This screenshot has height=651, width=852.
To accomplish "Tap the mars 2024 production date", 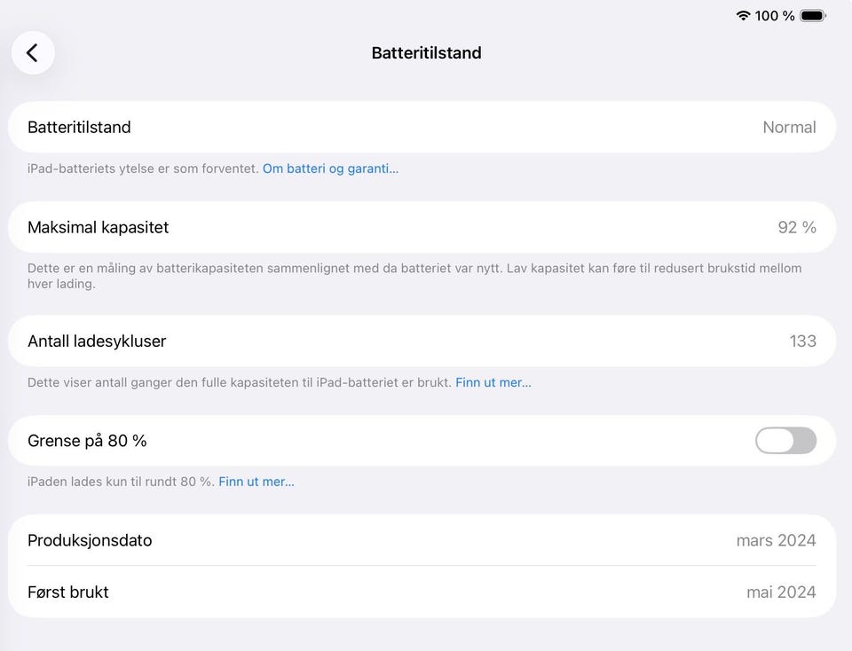I will point(776,540).
